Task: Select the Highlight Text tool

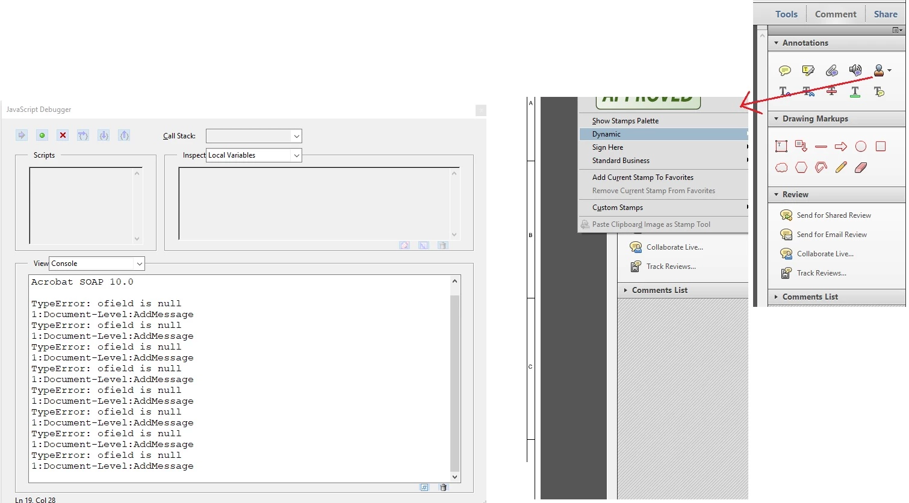Action: coord(808,71)
